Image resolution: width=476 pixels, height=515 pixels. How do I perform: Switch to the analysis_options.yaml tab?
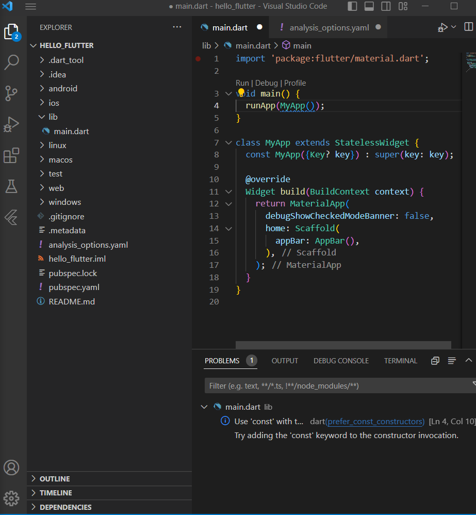click(329, 27)
